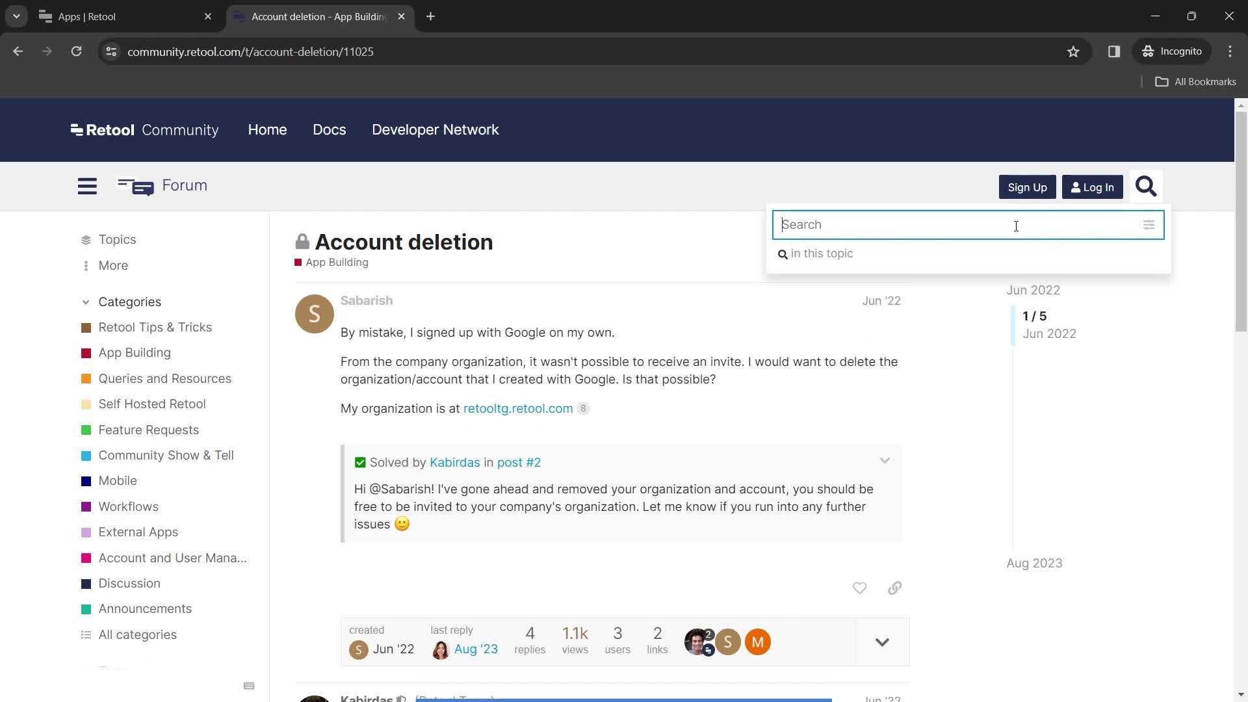Open Developer Network navigation item
This screenshot has width=1248, height=702.
435,130
